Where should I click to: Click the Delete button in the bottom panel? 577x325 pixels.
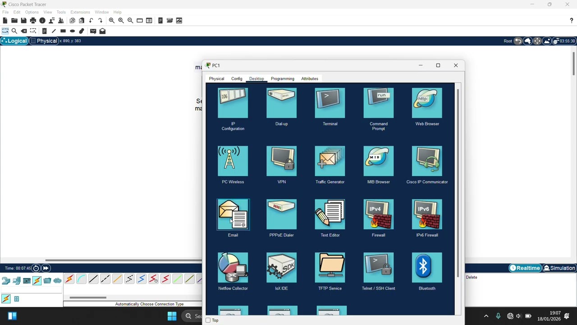point(472,277)
